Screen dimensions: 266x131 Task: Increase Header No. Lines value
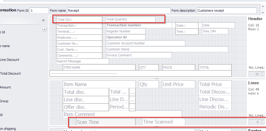[x=262, y=73]
